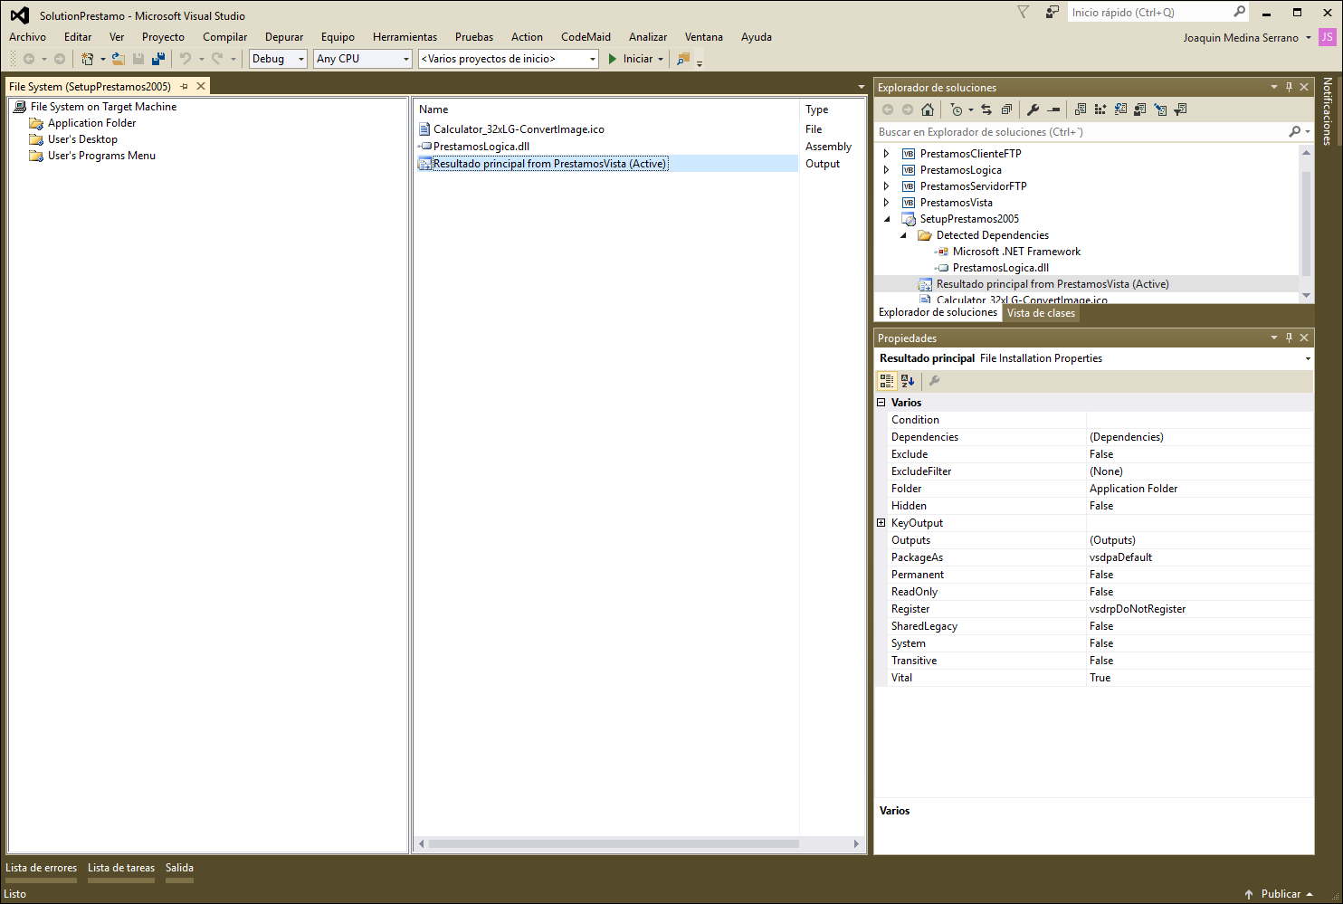Click the Save All toolbar icon
Image resolution: width=1343 pixels, height=904 pixels.
click(158, 59)
